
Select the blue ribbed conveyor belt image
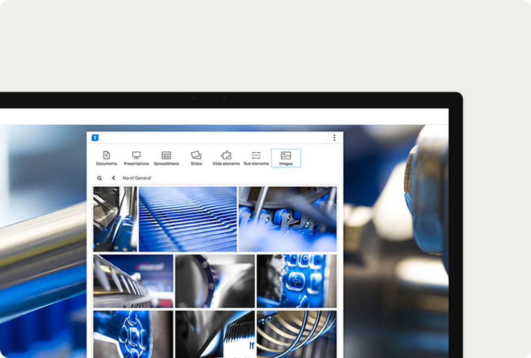[188, 219]
